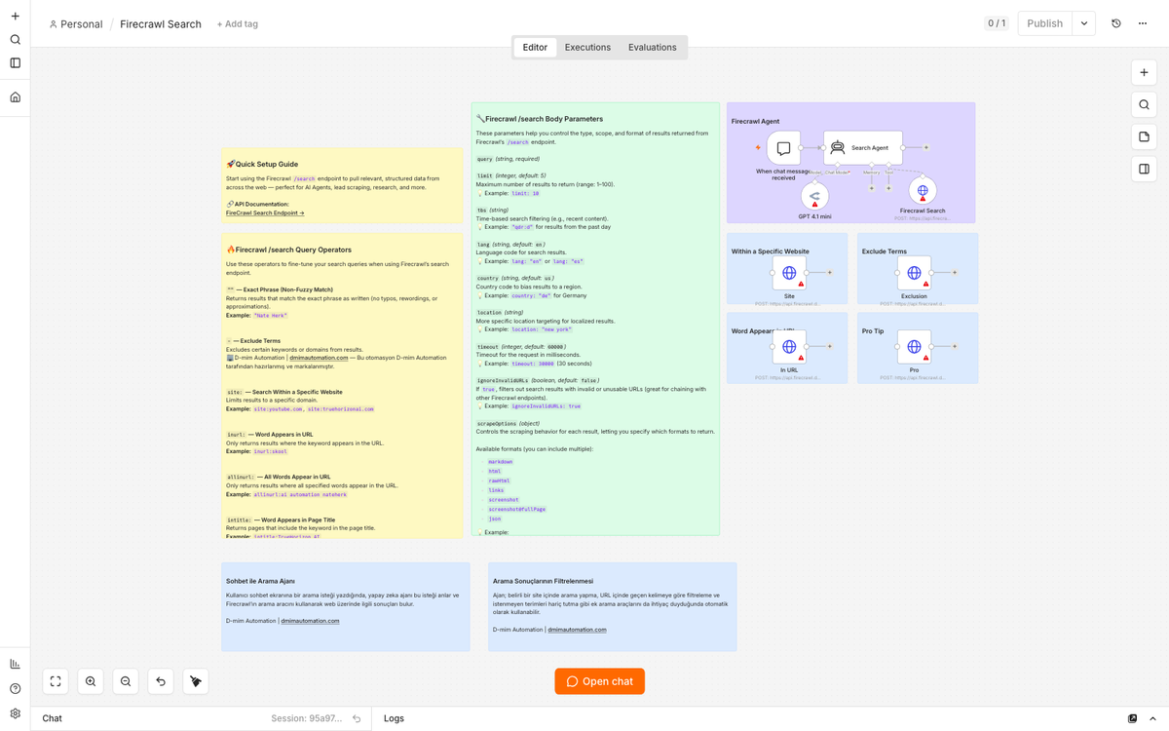
Task: Select the Search Agent node
Action: pyautogui.click(x=863, y=148)
